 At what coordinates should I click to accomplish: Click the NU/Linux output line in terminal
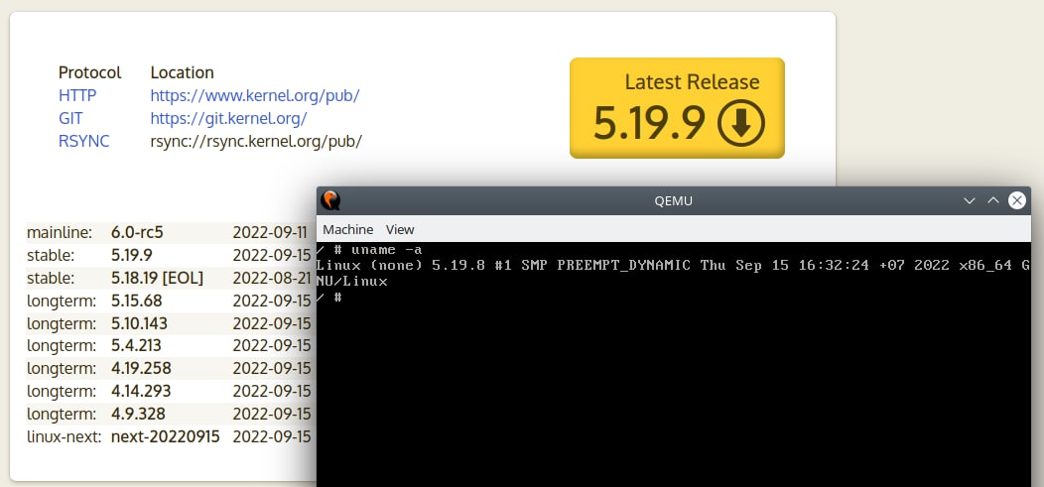[352, 282]
